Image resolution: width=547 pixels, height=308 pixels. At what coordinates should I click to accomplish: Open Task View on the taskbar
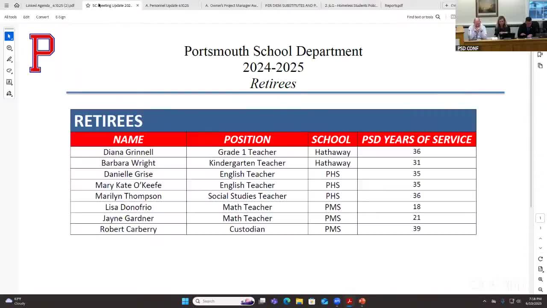(262, 301)
